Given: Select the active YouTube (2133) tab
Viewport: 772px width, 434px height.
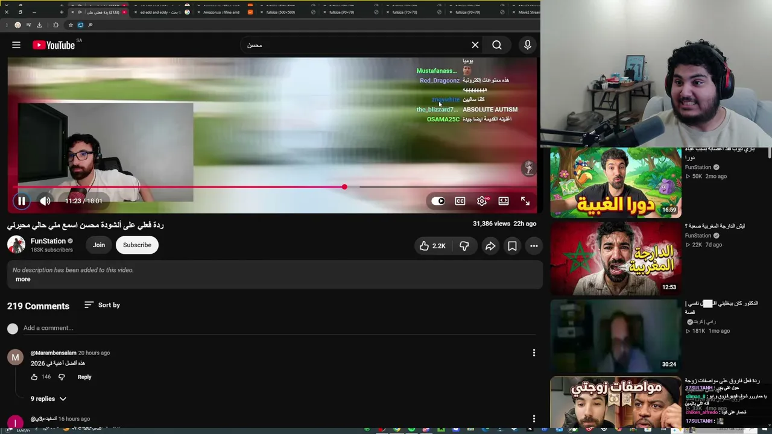Looking at the screenshot, I should coord(100,12).
